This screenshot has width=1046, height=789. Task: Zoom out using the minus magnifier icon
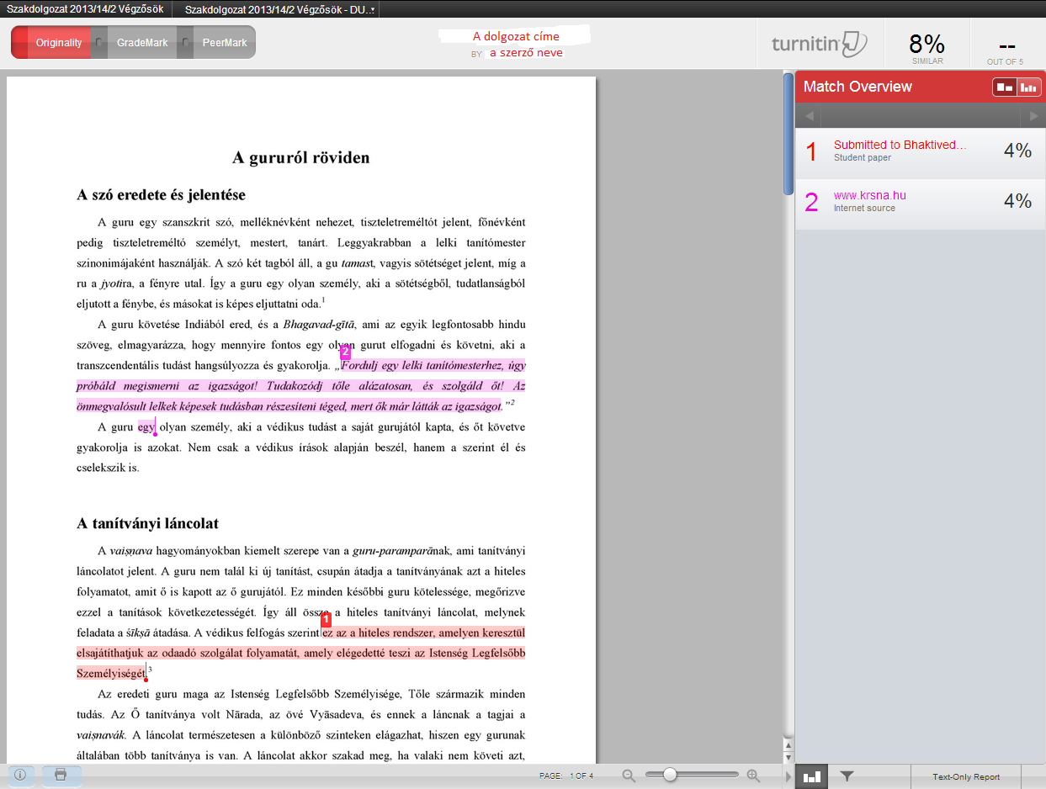click(x=630, y=776)
